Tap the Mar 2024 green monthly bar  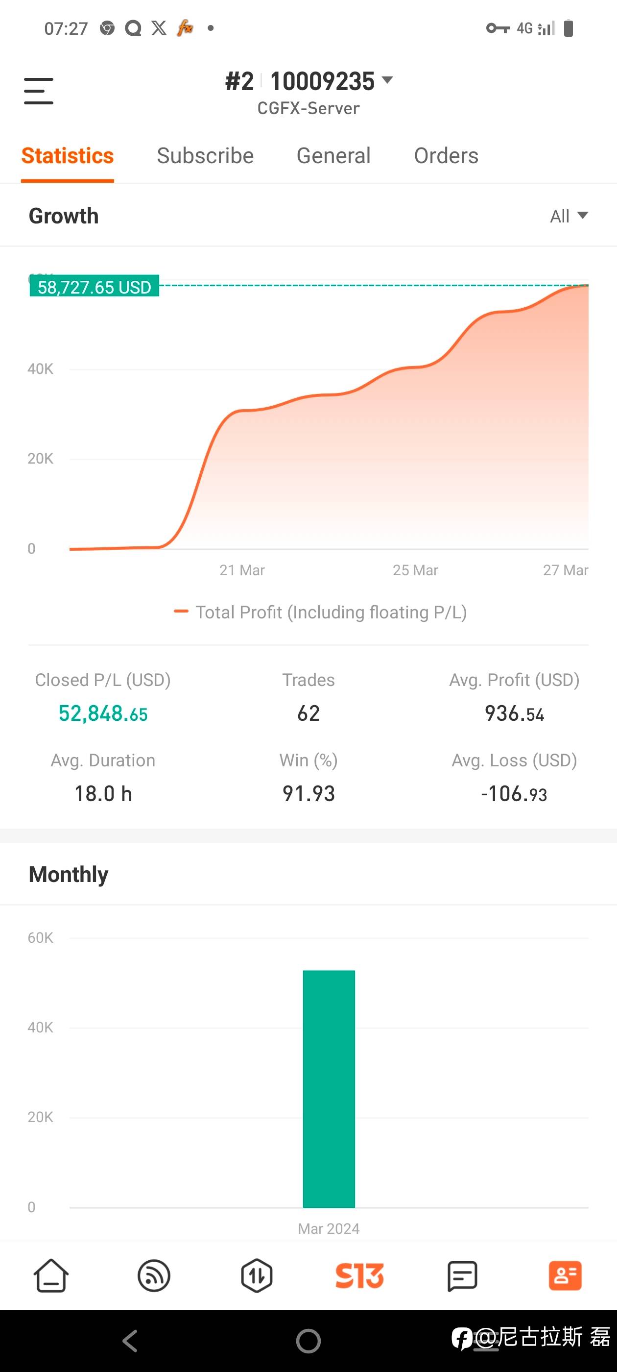click(x=329, y=1088)
